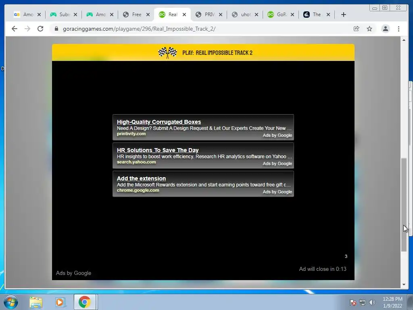Click the Play: Real Impossible Track 2 title
Image resolution: width=413 pixels, height=310 pixels.
217,53
